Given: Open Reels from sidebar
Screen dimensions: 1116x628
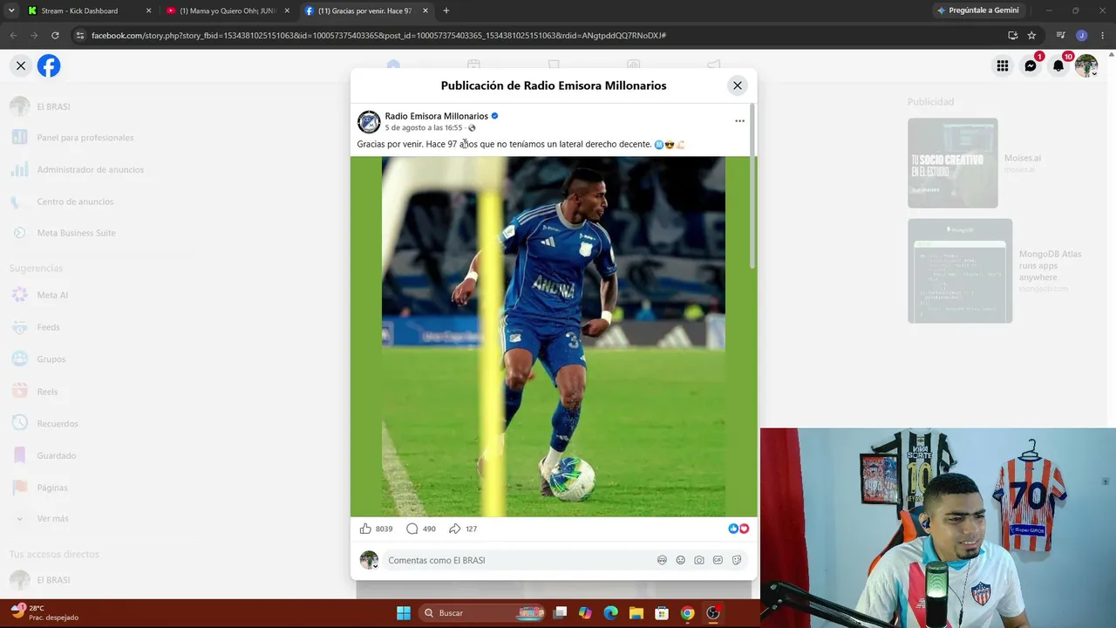Looking at the screenshot, I should click(x=47, y=392).
